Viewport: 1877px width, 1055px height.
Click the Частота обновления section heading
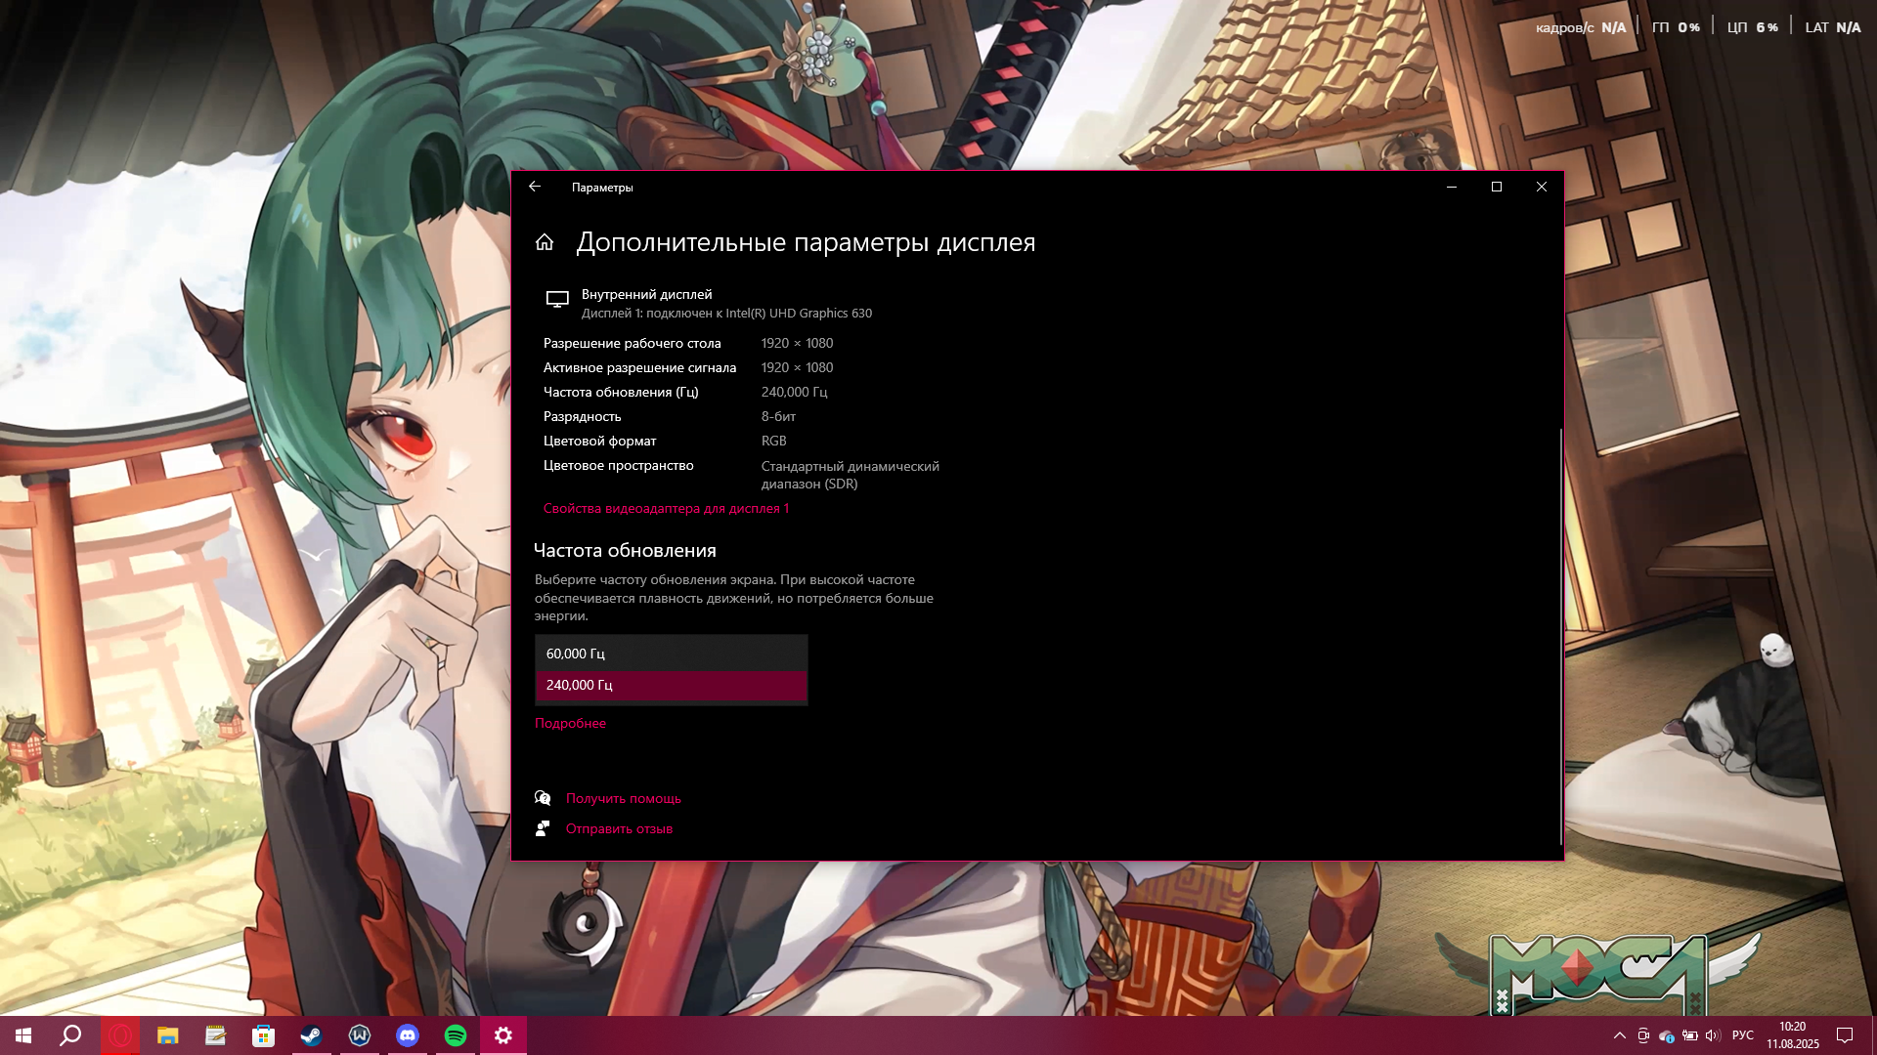(x=625, y=550)
